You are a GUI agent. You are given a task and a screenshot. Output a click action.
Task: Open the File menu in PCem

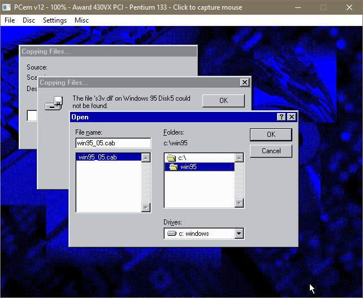point(10,20)
